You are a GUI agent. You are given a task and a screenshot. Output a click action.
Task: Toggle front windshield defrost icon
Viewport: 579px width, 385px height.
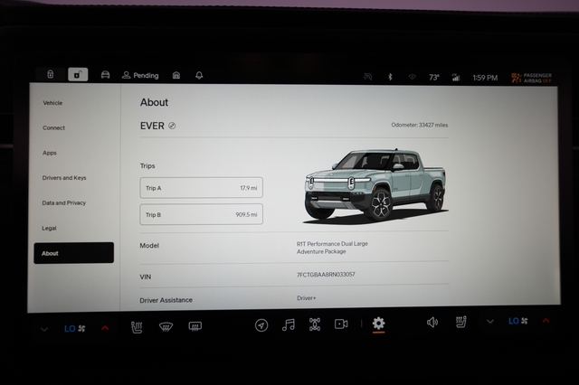pos(166,326)
